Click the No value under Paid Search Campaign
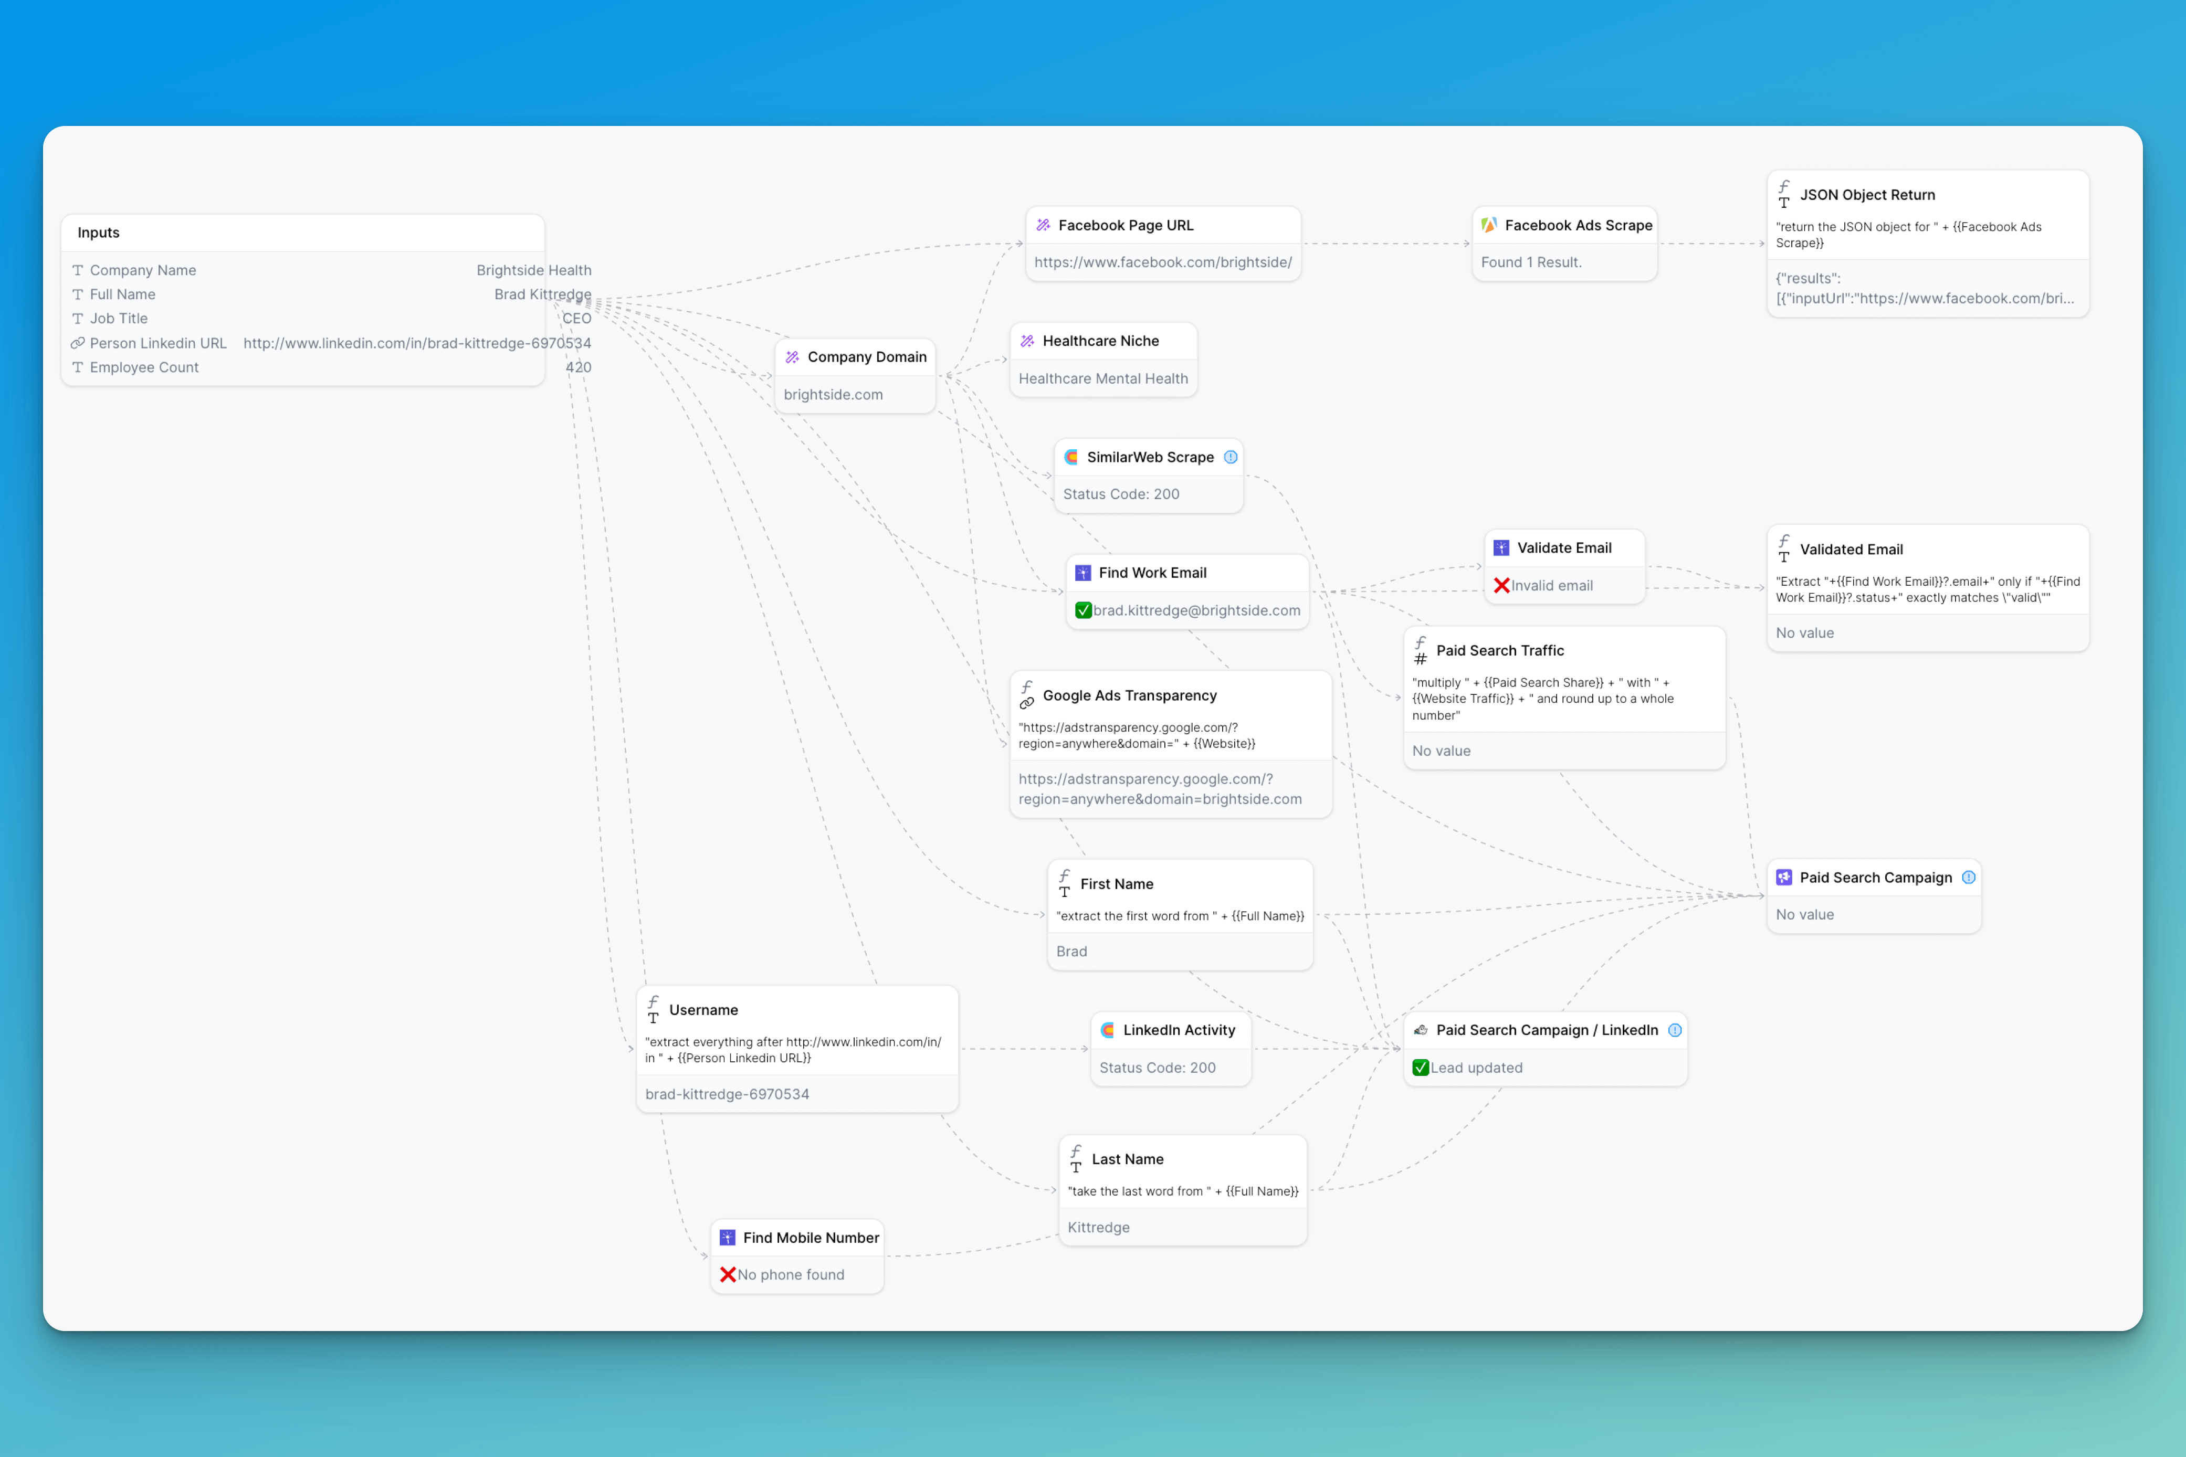 point(1805,914)
